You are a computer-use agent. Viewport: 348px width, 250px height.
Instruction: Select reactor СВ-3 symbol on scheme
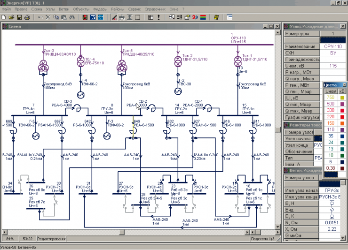point(78,108)
